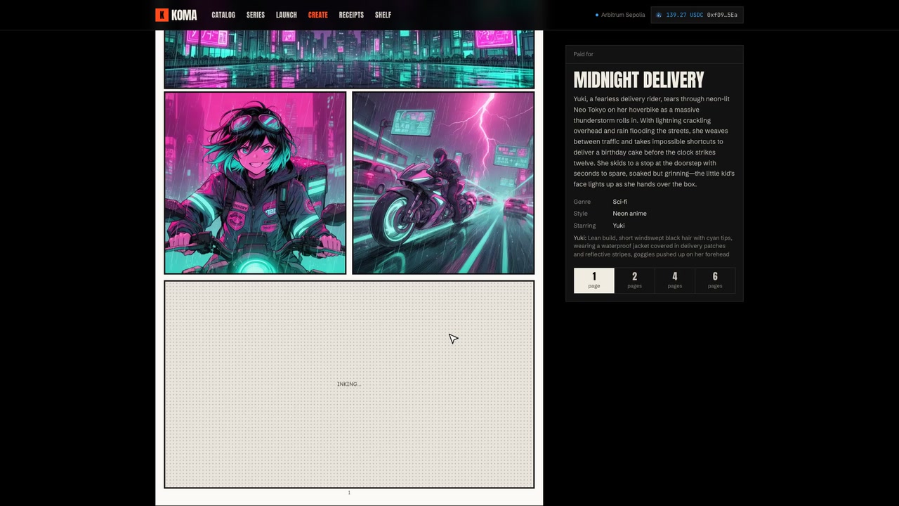Image resolution: width=899 pixels, height=506 pixels.
Task: Go to the Launch page
Action: click(287, 15)
